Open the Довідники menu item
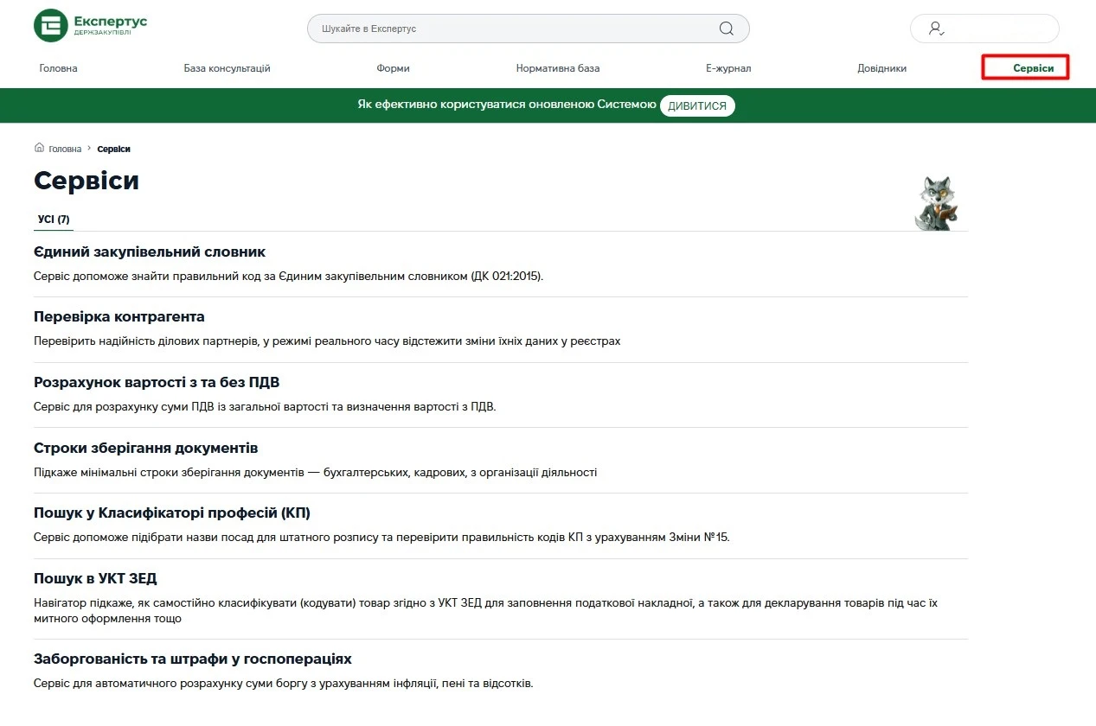This screenshot has width=1096, height=726. pyautogui.click(x=881, y=68)
